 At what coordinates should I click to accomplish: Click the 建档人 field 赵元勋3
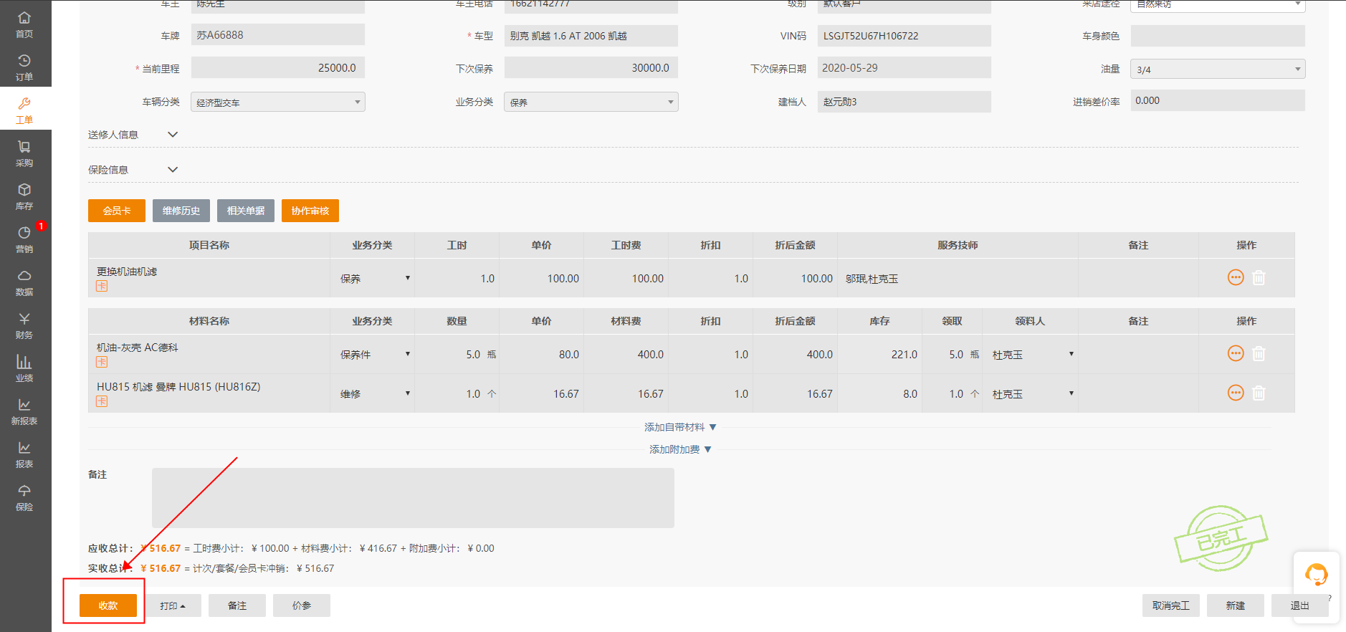click(x=905, y=102)
